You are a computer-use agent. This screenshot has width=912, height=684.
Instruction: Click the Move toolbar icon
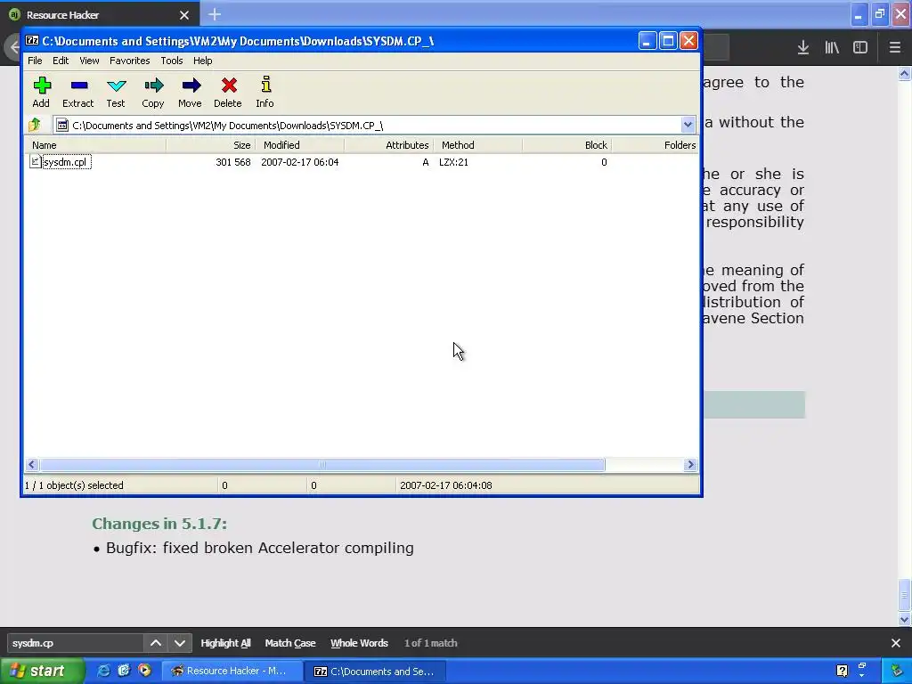tap(191, 92)
